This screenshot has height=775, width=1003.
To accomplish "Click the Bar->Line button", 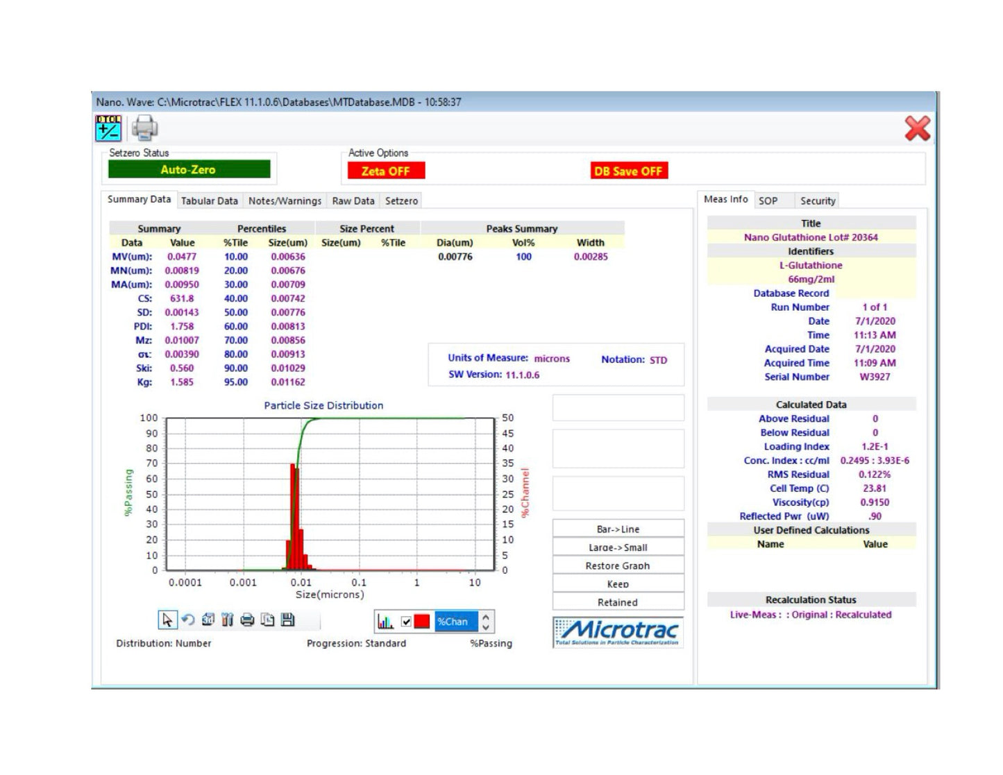I will pyautogui.click(x=618, y=529).
